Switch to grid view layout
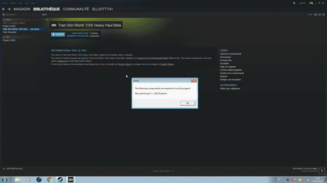 tap(323, 14)
